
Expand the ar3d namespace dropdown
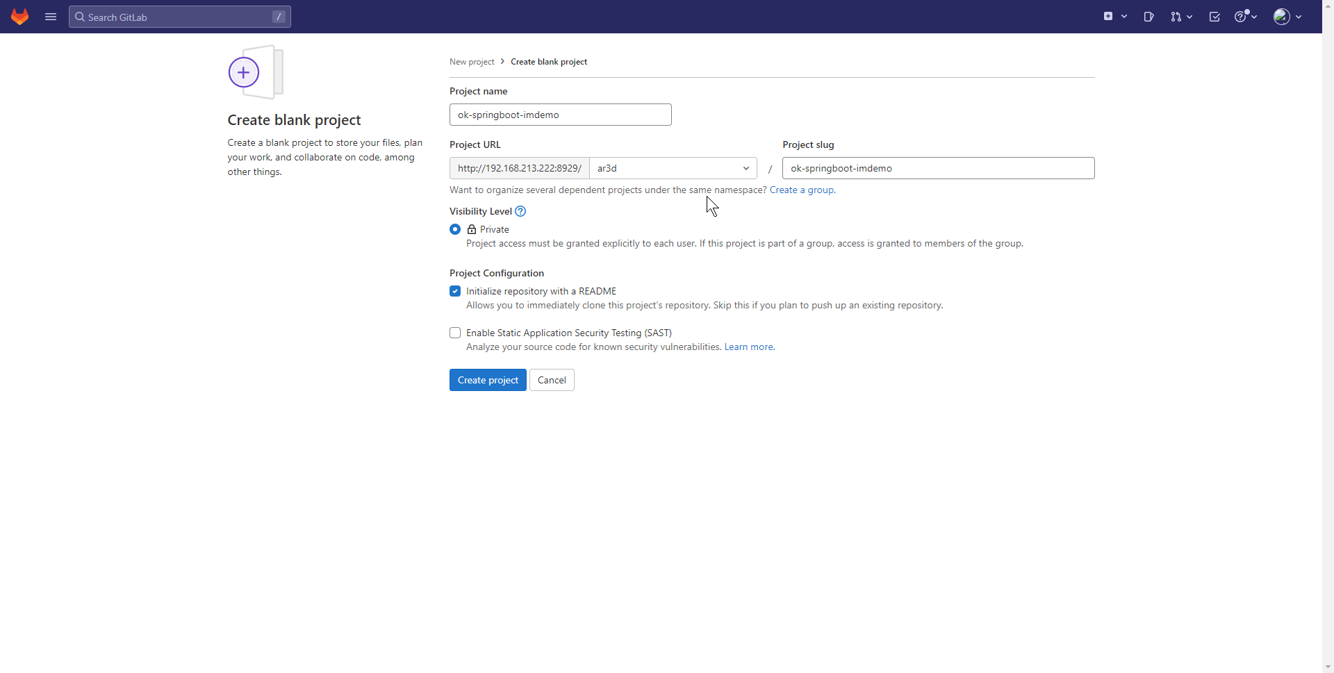(673, 168)
